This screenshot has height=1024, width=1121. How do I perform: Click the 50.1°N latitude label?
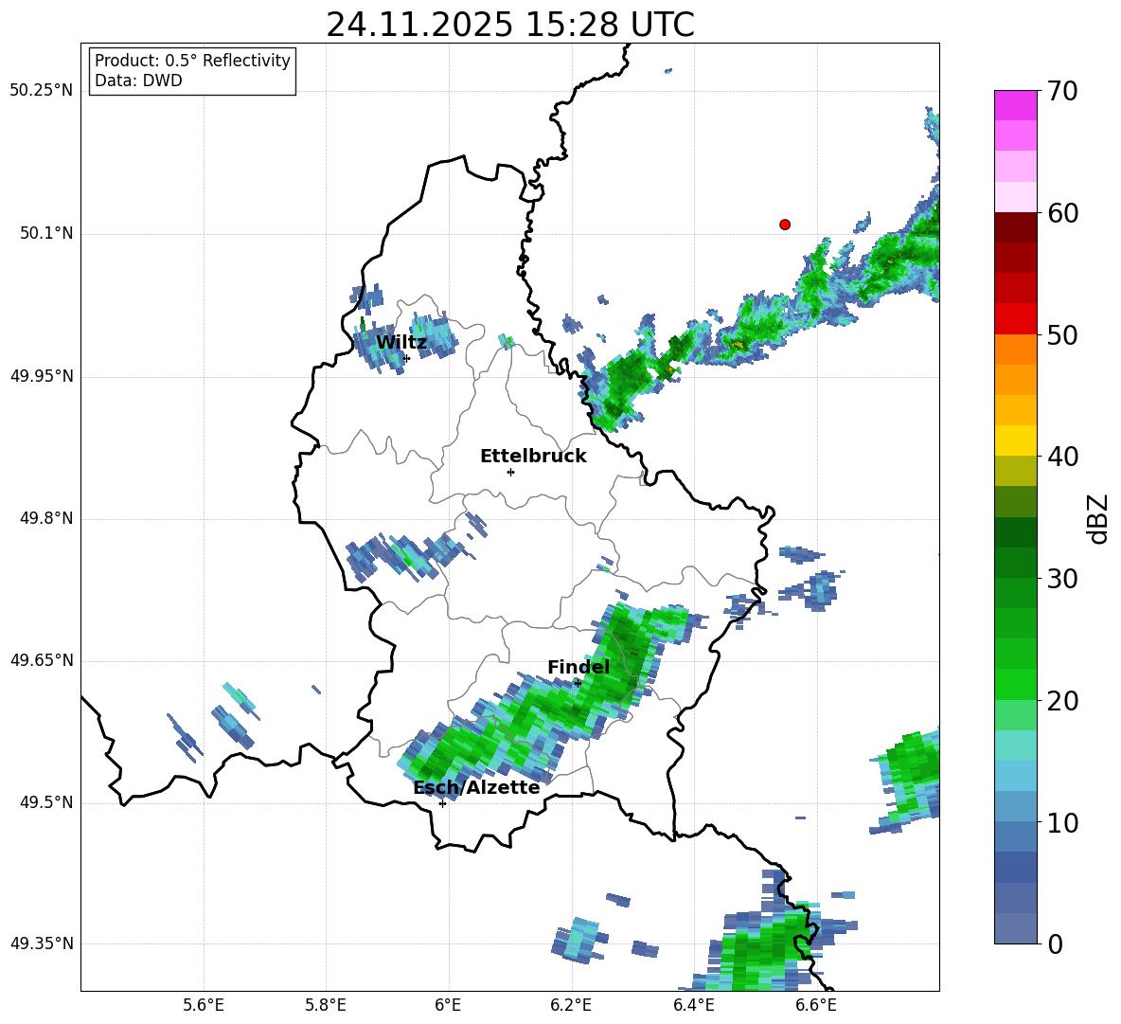click(x=46, y=234)
